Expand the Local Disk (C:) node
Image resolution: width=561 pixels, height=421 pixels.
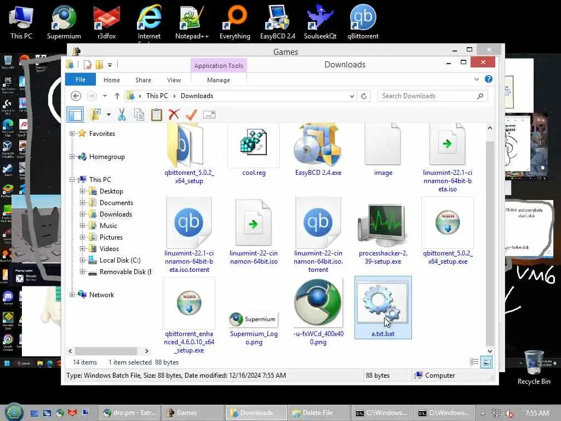pos(82,260)
